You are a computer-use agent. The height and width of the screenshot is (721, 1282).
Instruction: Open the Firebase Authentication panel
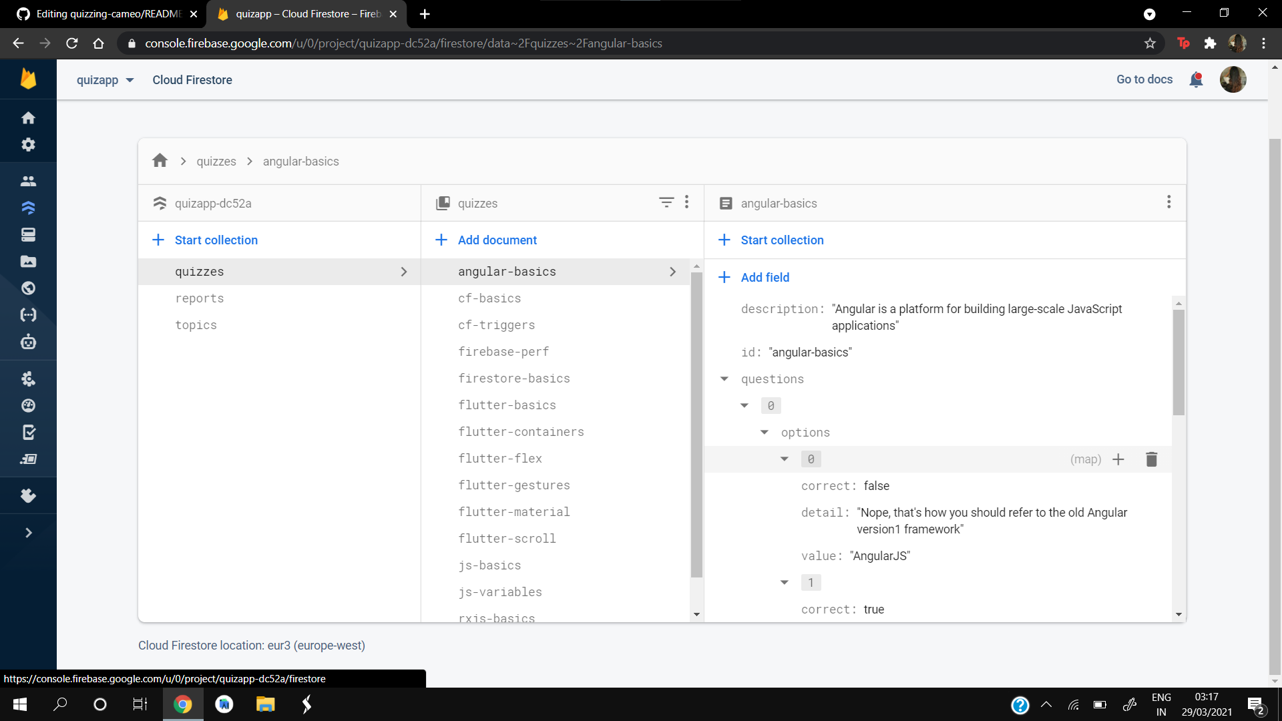(x=29, y=181)
